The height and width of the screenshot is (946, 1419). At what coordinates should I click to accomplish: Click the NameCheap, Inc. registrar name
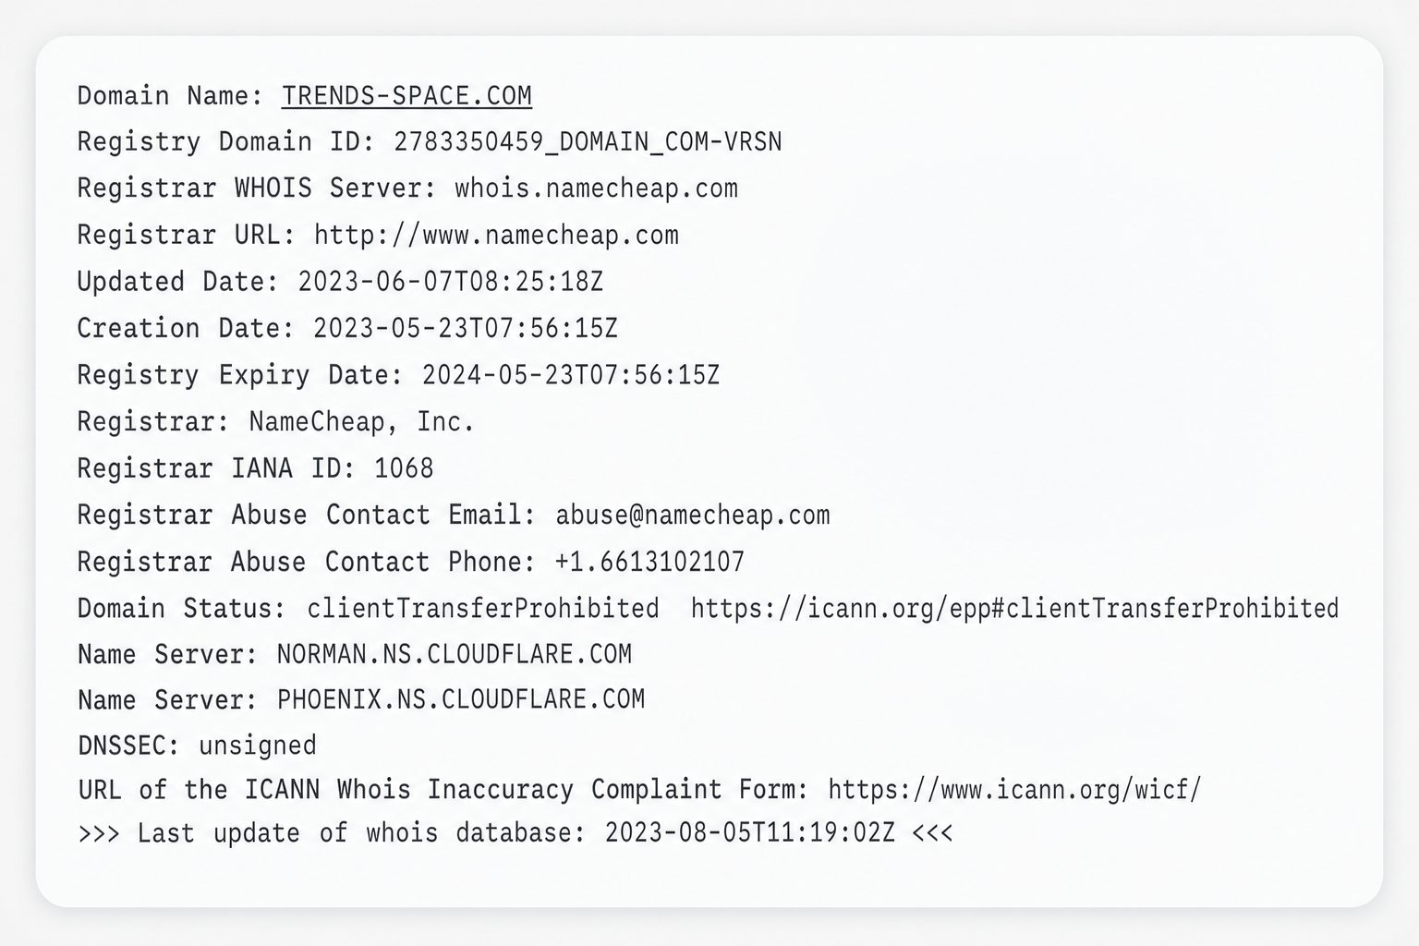(361, 422)
